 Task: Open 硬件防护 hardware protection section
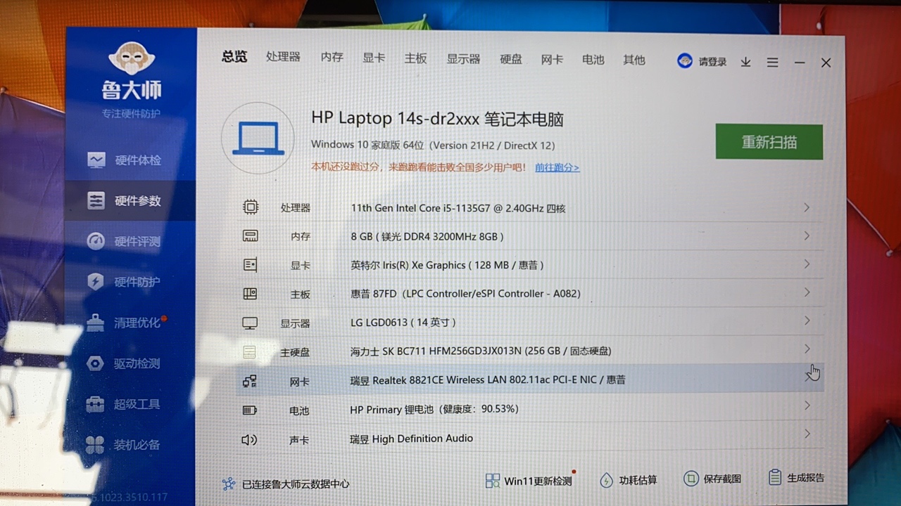tap(137, 283)
